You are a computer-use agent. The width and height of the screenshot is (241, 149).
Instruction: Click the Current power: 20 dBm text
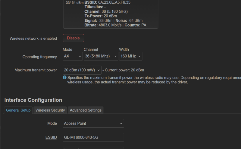point(124,70)
